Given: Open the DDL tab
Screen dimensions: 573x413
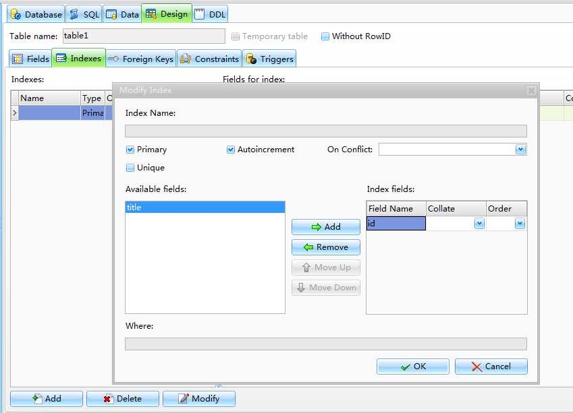Looking at the screenshot, I should coord(210,14).
